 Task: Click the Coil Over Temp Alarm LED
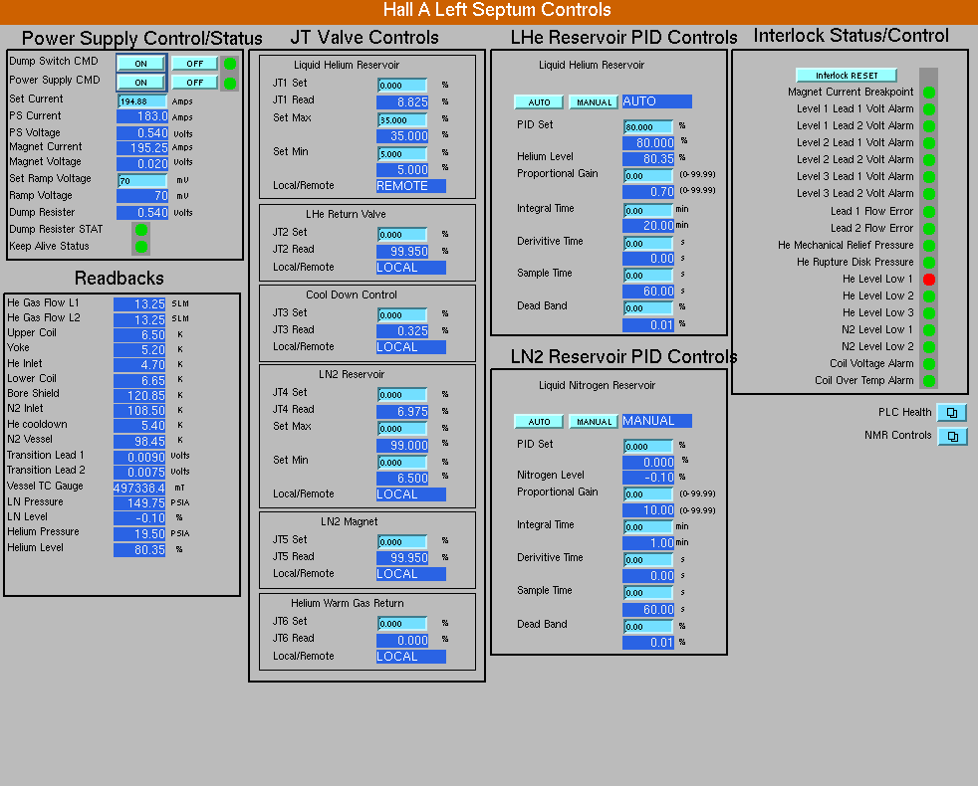(929, 381)
